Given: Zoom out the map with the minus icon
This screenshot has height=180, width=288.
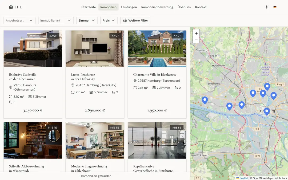Looking at the screenshot, I should click(196, 39).
